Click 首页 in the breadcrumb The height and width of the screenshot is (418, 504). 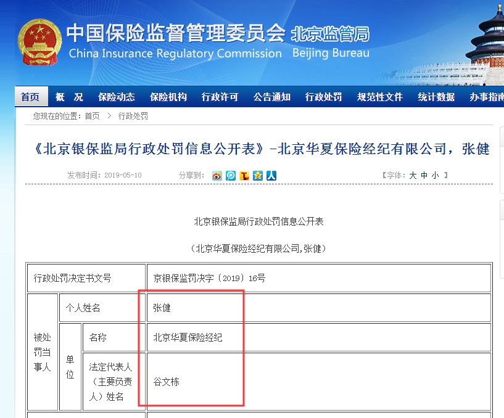[92, 116]
